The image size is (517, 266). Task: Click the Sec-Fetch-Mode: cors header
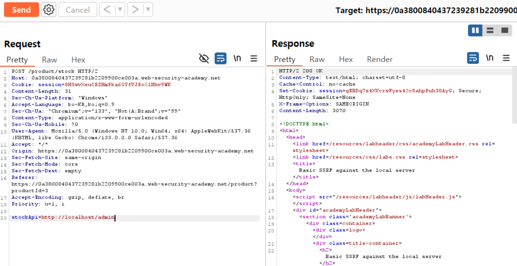(44, 164)
